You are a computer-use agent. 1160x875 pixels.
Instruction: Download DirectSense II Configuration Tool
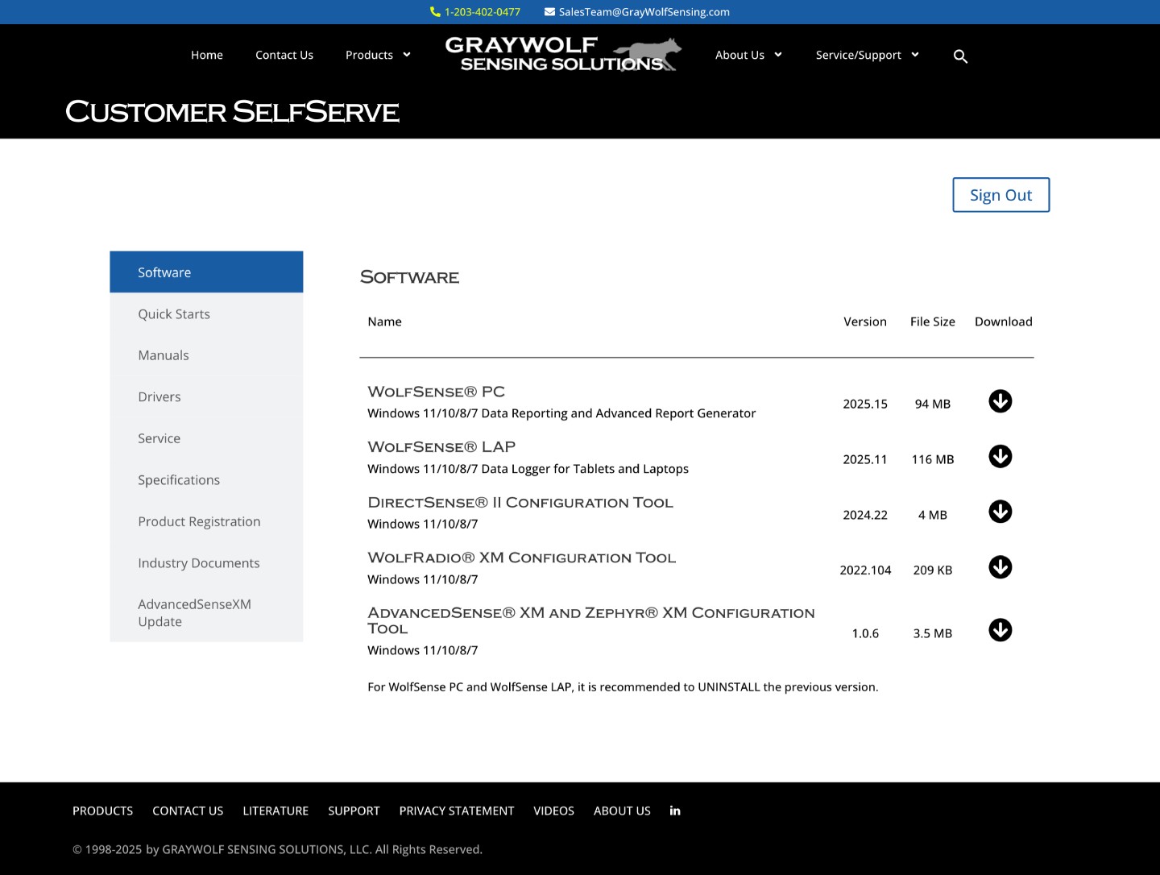(1000, 512)
